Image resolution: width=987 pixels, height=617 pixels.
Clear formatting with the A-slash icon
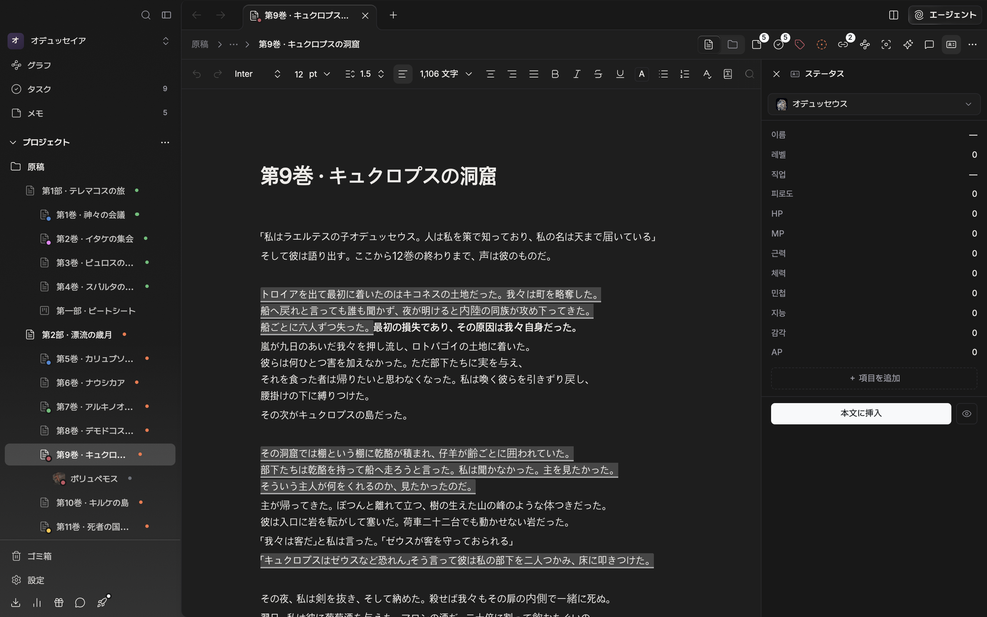coord(707,74)
